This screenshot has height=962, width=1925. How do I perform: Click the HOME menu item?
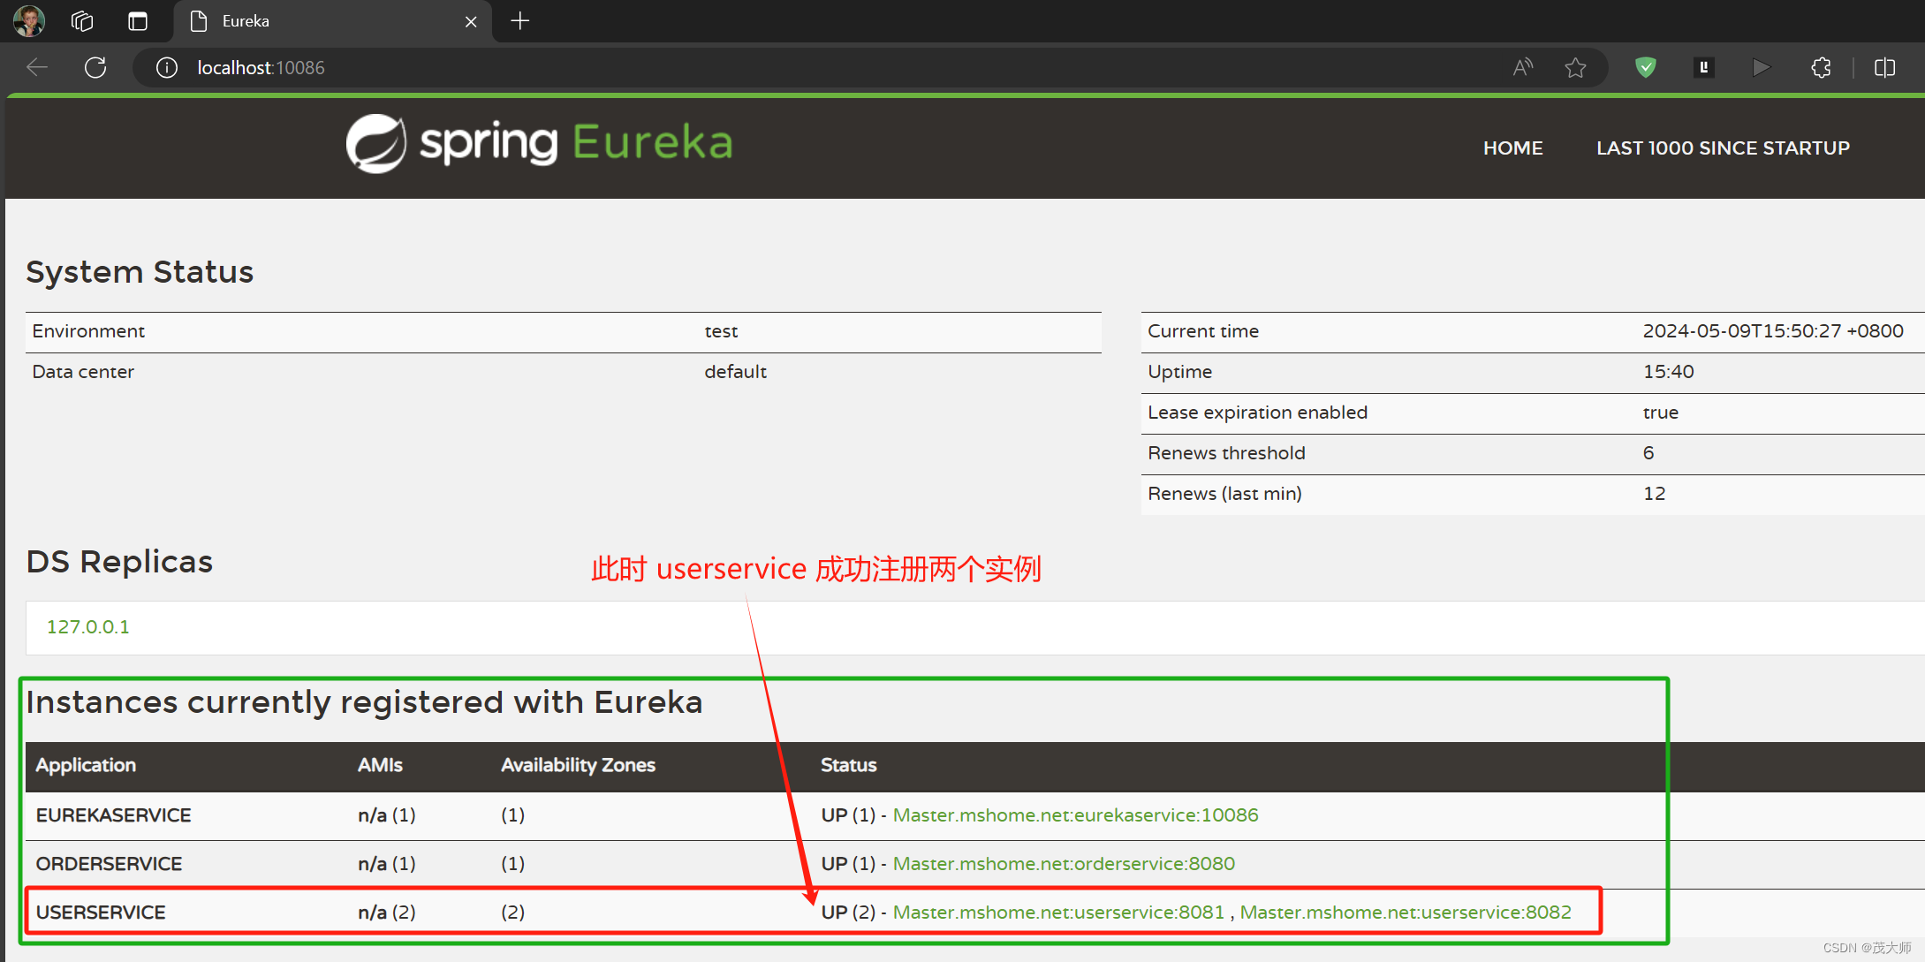point(1512,148)
